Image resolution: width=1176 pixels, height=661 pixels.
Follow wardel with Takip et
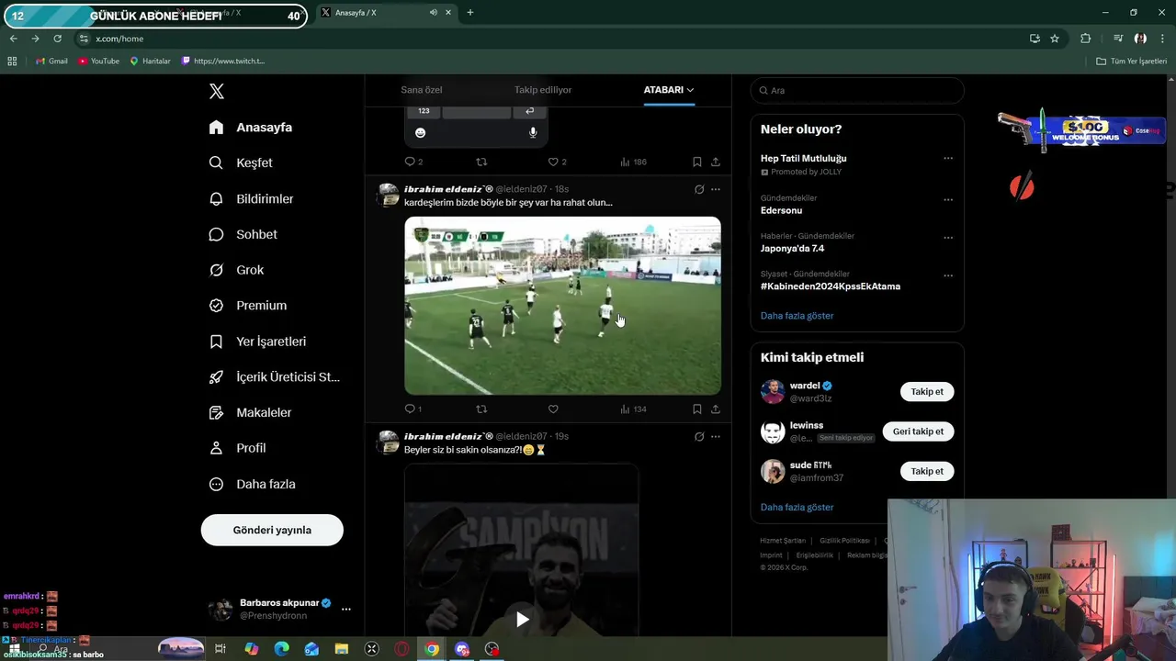point(927,391)
